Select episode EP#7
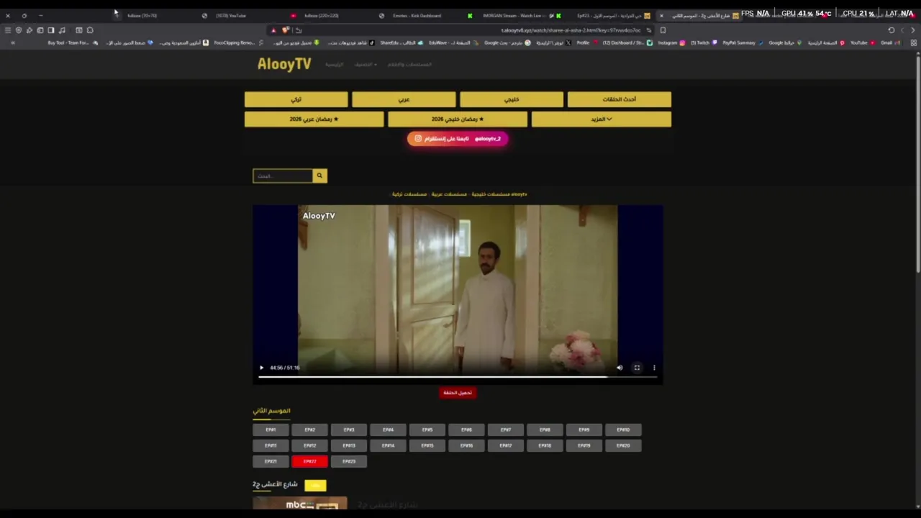This screenshot has height=518, width=921. coord(506,430)
